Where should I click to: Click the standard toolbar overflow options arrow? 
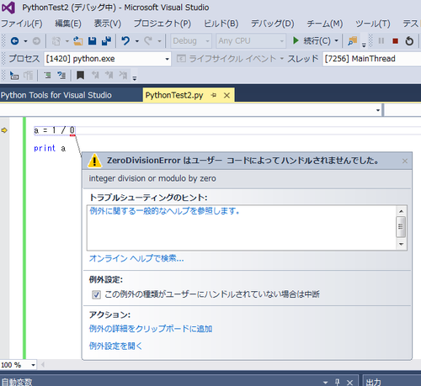pos(364,45)
